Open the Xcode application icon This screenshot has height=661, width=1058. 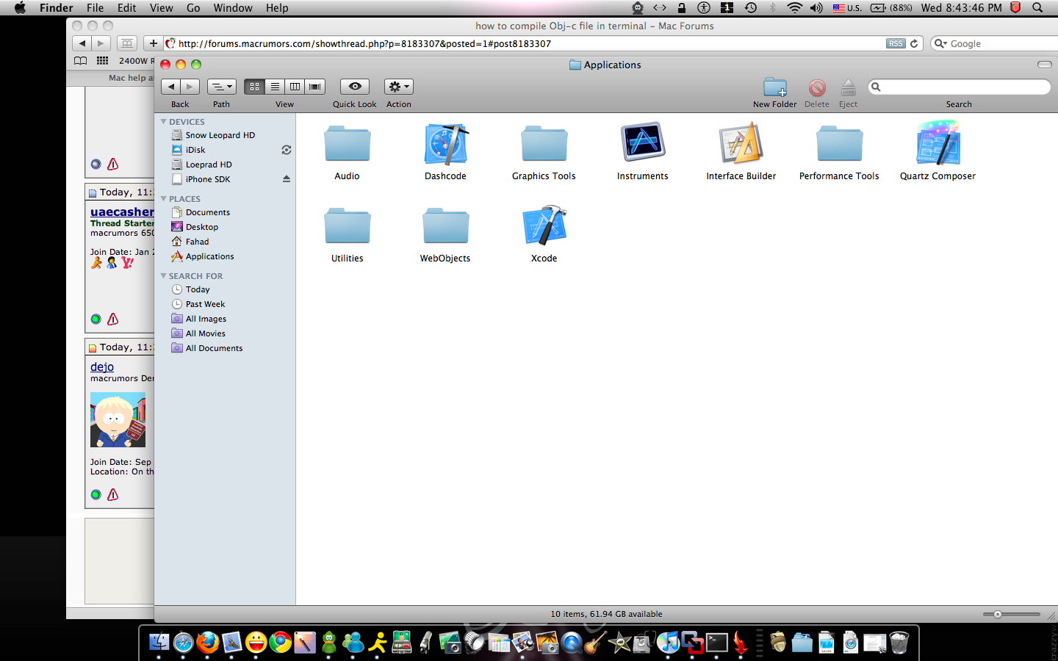tap(544, 226)
